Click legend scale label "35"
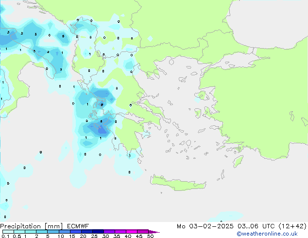308x238 pixels. [117, 236]
